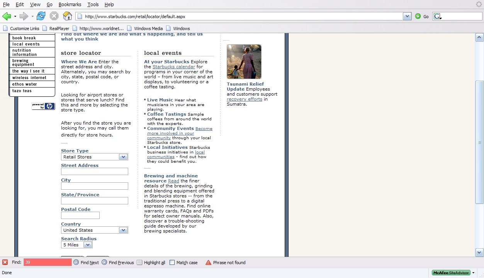Screen dimensions: 484x278
Task: Click the Find Next arrow
Action: (x=86, y=263)
